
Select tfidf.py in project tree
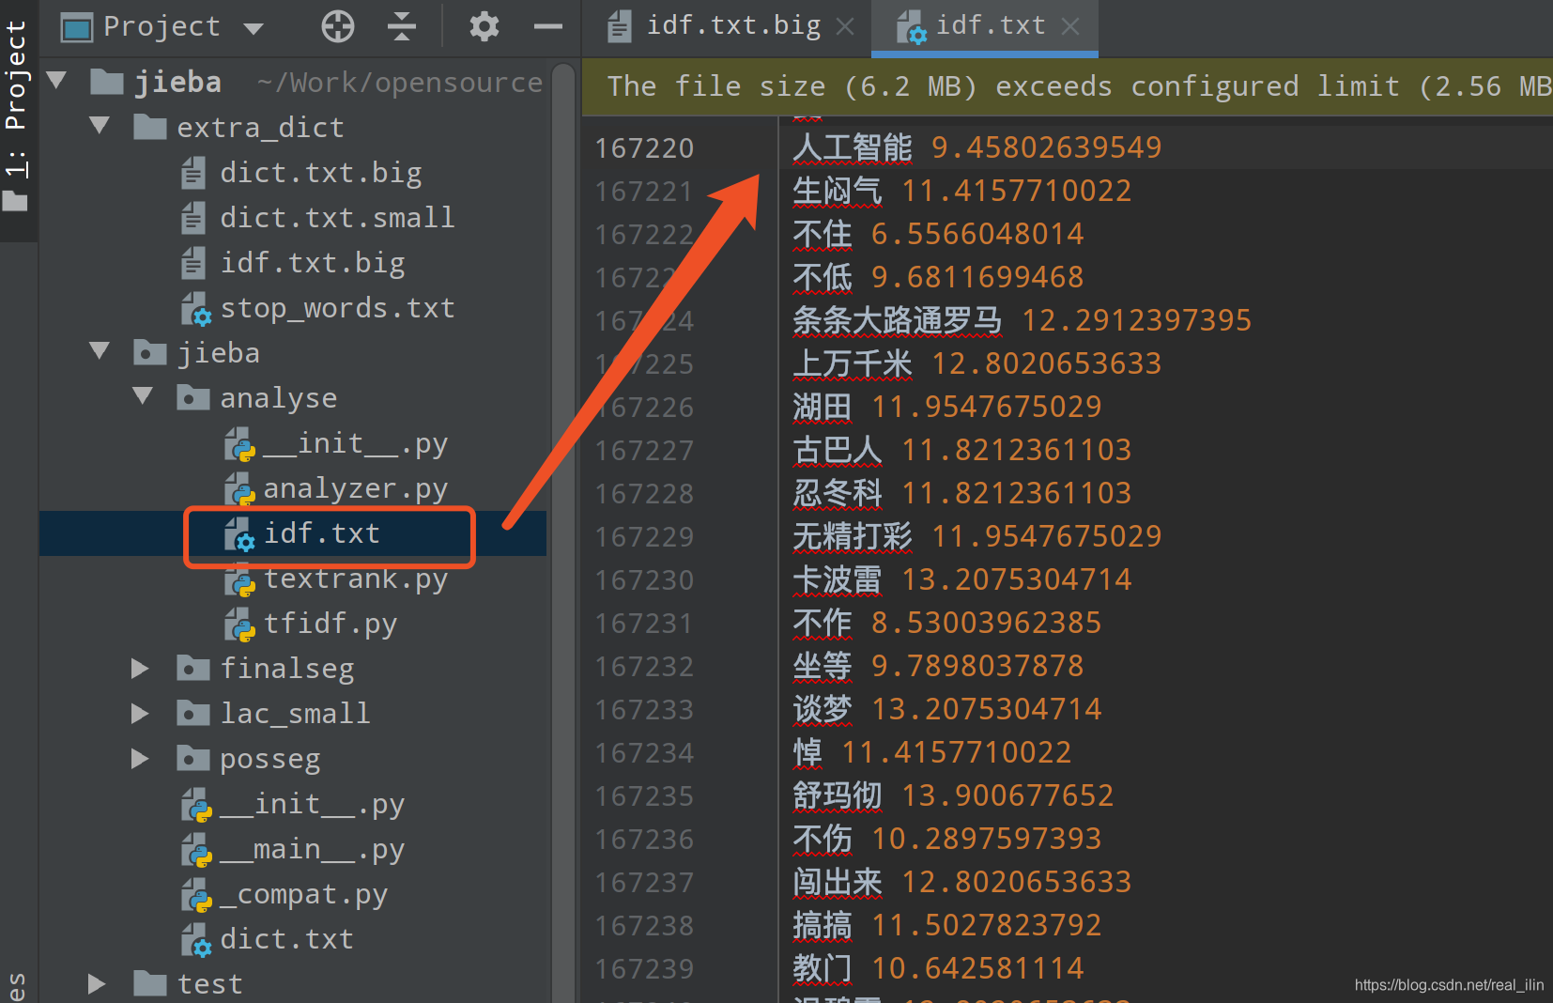(x=330, y=624)
